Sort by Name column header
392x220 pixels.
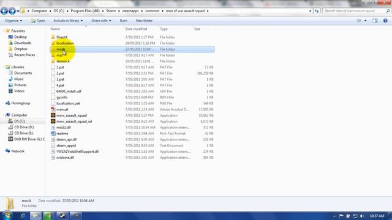[55, 29]
